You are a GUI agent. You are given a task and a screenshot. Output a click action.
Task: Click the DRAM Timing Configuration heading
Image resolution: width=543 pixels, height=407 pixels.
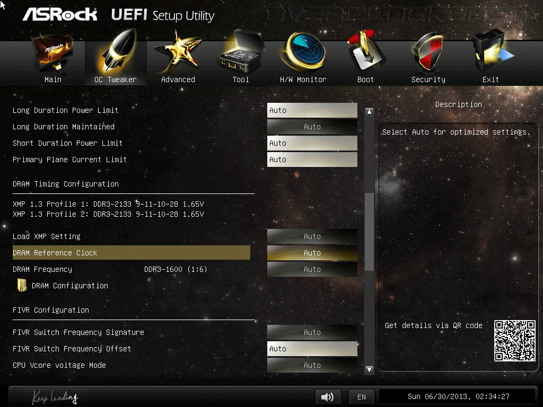65,184
